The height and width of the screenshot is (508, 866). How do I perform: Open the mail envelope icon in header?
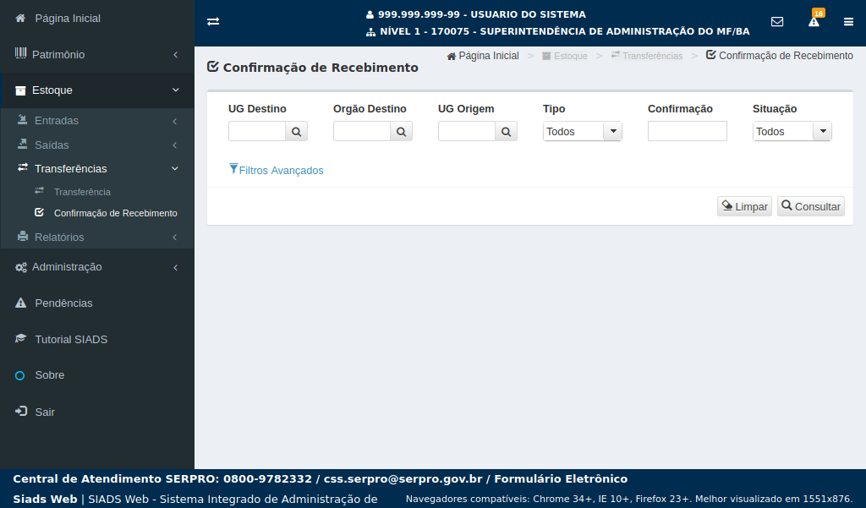coord(777,21)
